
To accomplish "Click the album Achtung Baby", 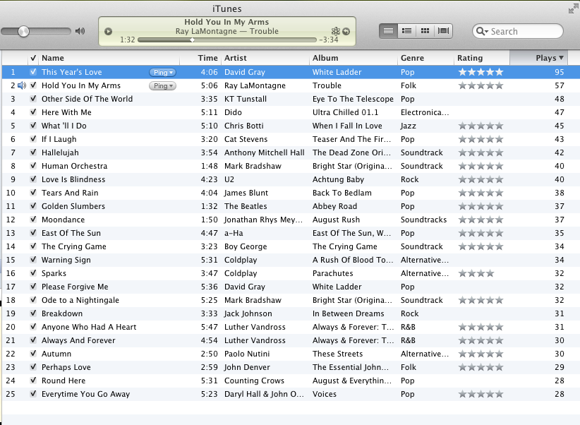I will pos(339,179).
